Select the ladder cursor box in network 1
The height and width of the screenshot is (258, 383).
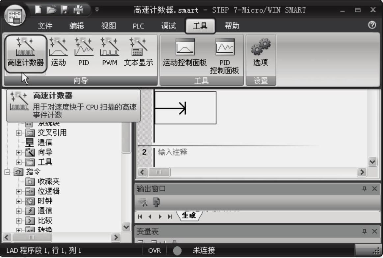[x=185, y=108]
